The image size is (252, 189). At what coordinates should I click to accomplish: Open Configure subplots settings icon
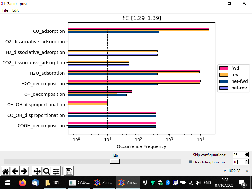pos(56,171)
